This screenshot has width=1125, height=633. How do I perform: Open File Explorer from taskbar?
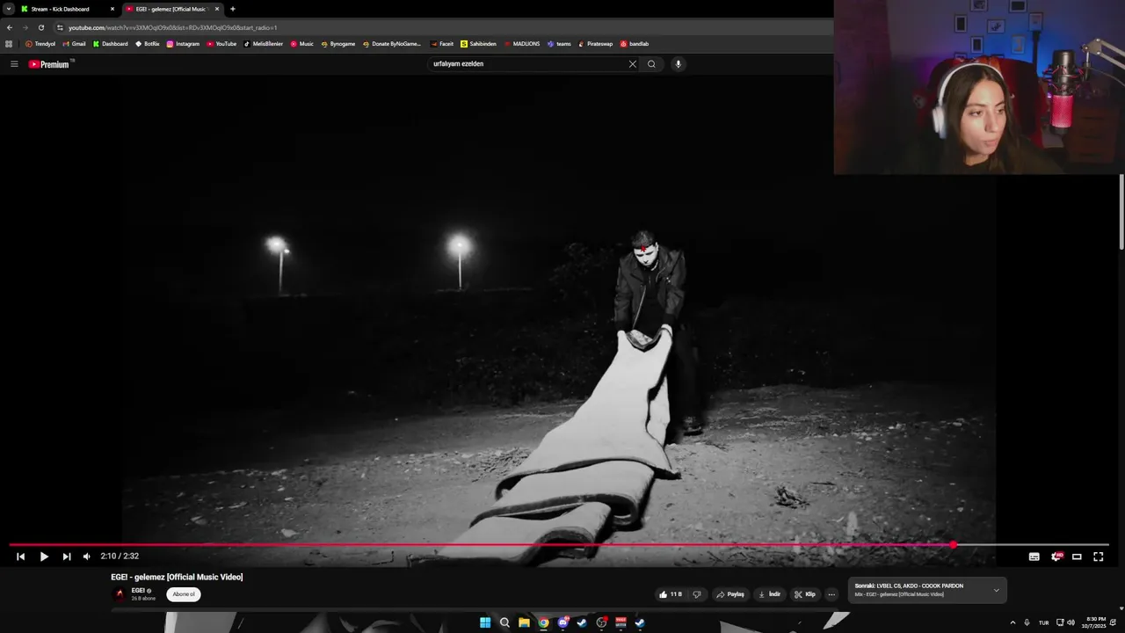click(524, 622)
